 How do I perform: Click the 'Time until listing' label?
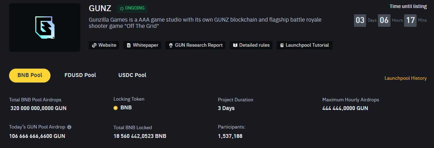pos(408,7)
